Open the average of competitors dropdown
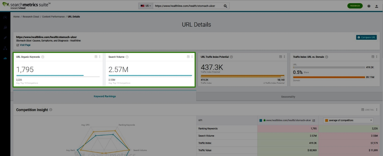383x156 pixels. click(x=348, y=120)
